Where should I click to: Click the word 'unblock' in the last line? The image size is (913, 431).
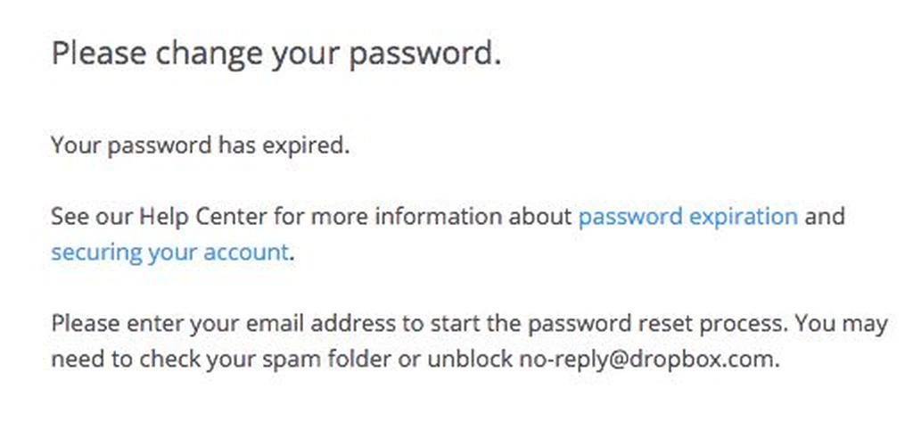tap(470, 360)
